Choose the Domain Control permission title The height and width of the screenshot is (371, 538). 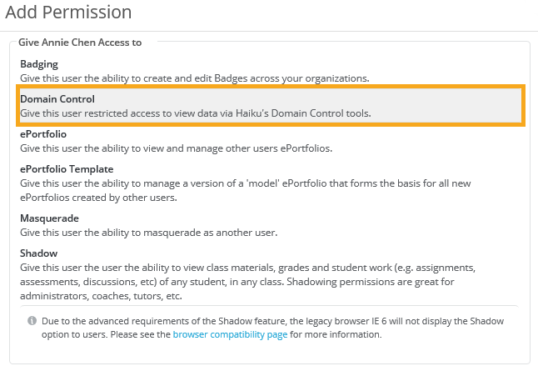point(57,98)
